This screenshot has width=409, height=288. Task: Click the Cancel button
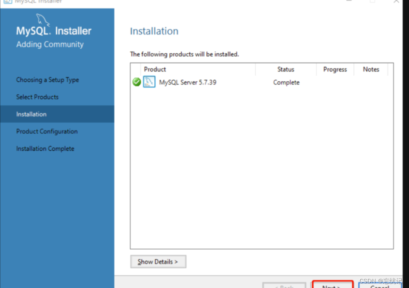[x=380, y=285]
